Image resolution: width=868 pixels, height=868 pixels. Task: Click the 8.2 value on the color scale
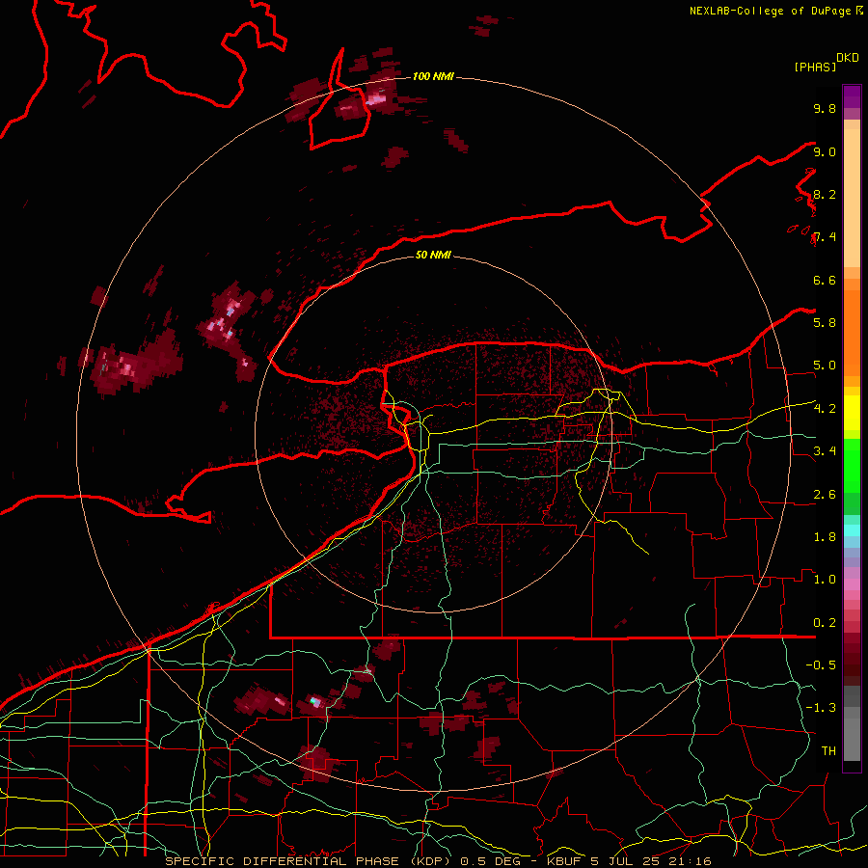(x=825, y=194)
